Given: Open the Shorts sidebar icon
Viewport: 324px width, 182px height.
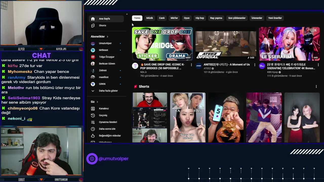Looking at the screenshot, I should [93, 26].
